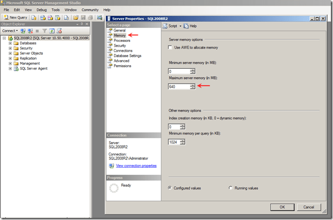333x220 pixels.
Task: Open the Community menu
Action: (x=89, y=10)
